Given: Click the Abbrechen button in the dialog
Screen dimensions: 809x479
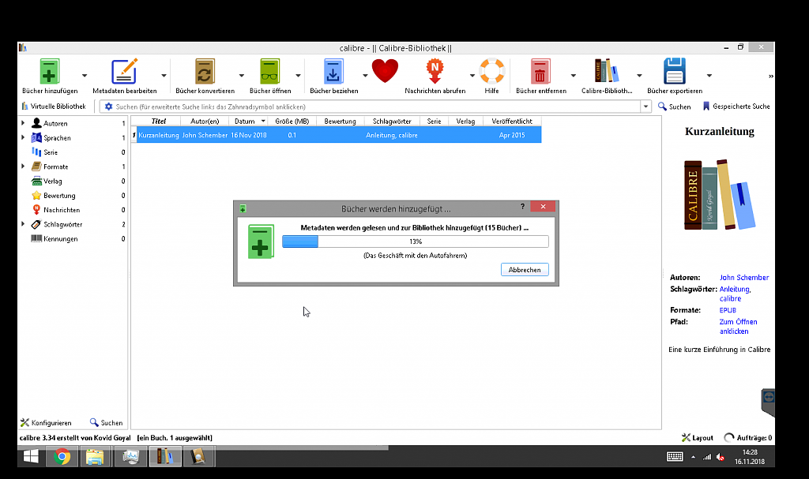Looking at the screenshot, I should pyautogui.click(x=525, y=270).
